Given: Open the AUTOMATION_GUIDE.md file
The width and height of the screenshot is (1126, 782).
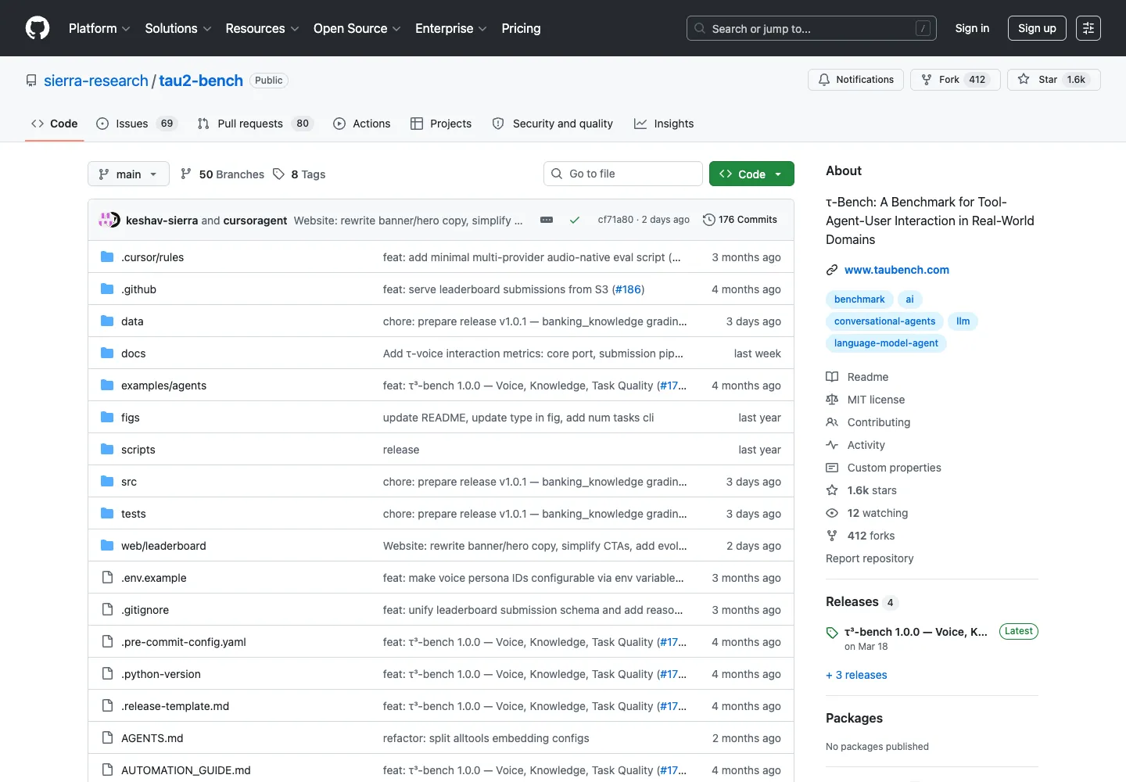Looking at the screenshot, I should tap(186, 770).
